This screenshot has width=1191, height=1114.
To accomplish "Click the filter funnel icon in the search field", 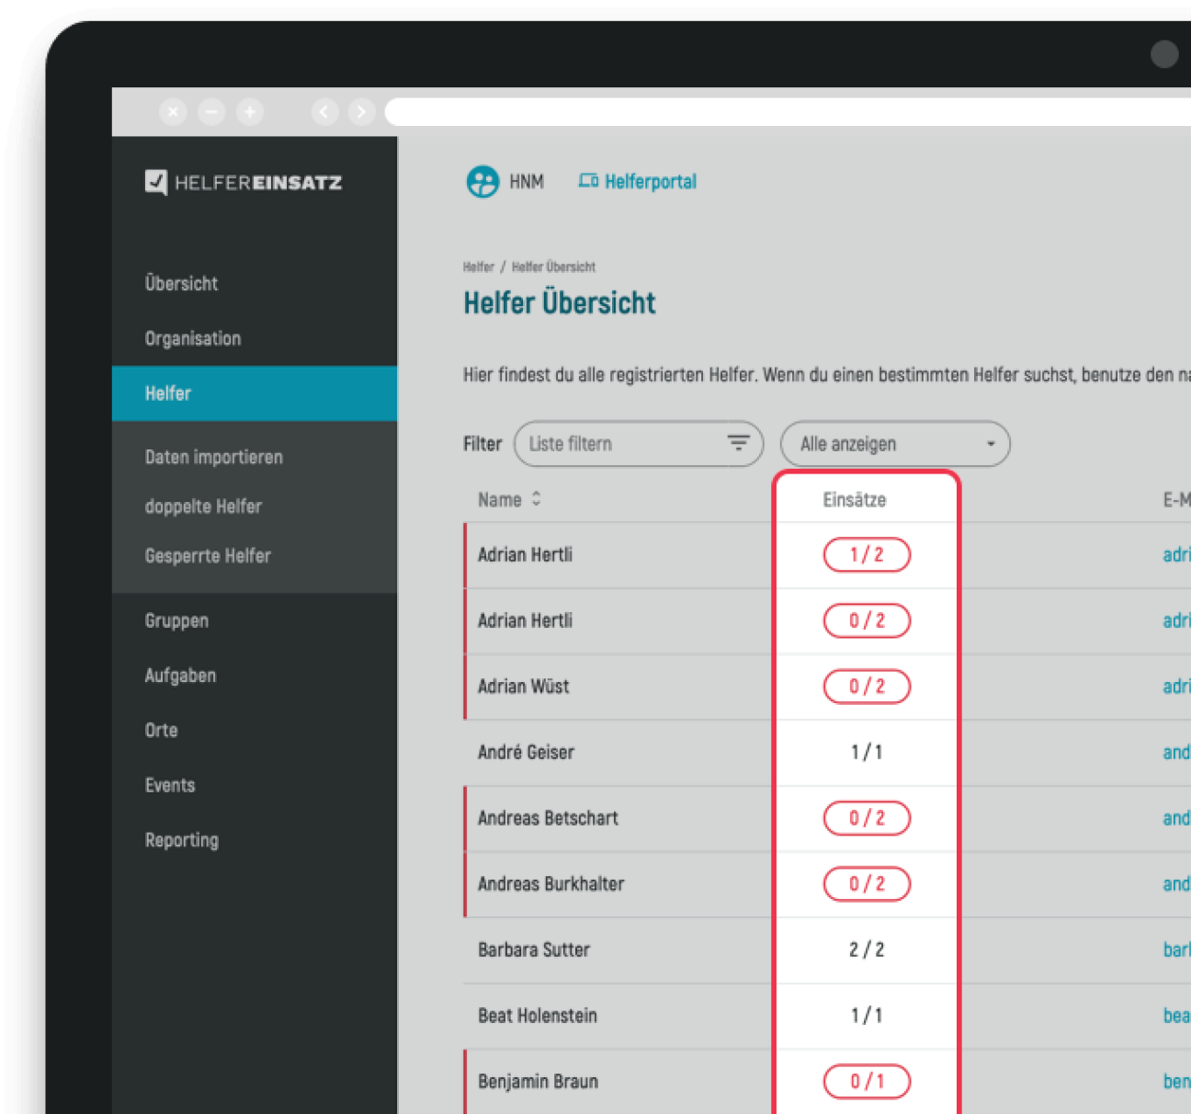I will coord(738,443).
